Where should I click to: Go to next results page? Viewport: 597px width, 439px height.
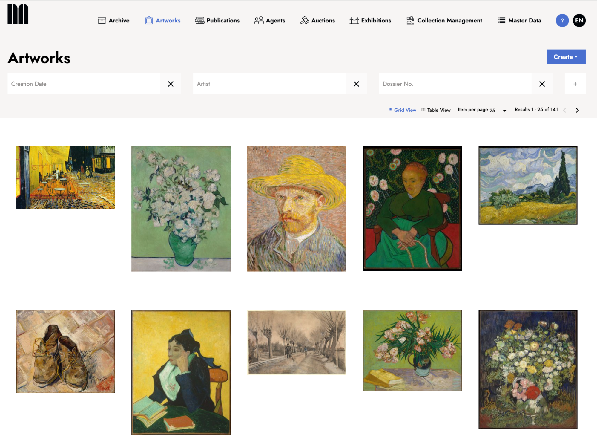point(577,110)
